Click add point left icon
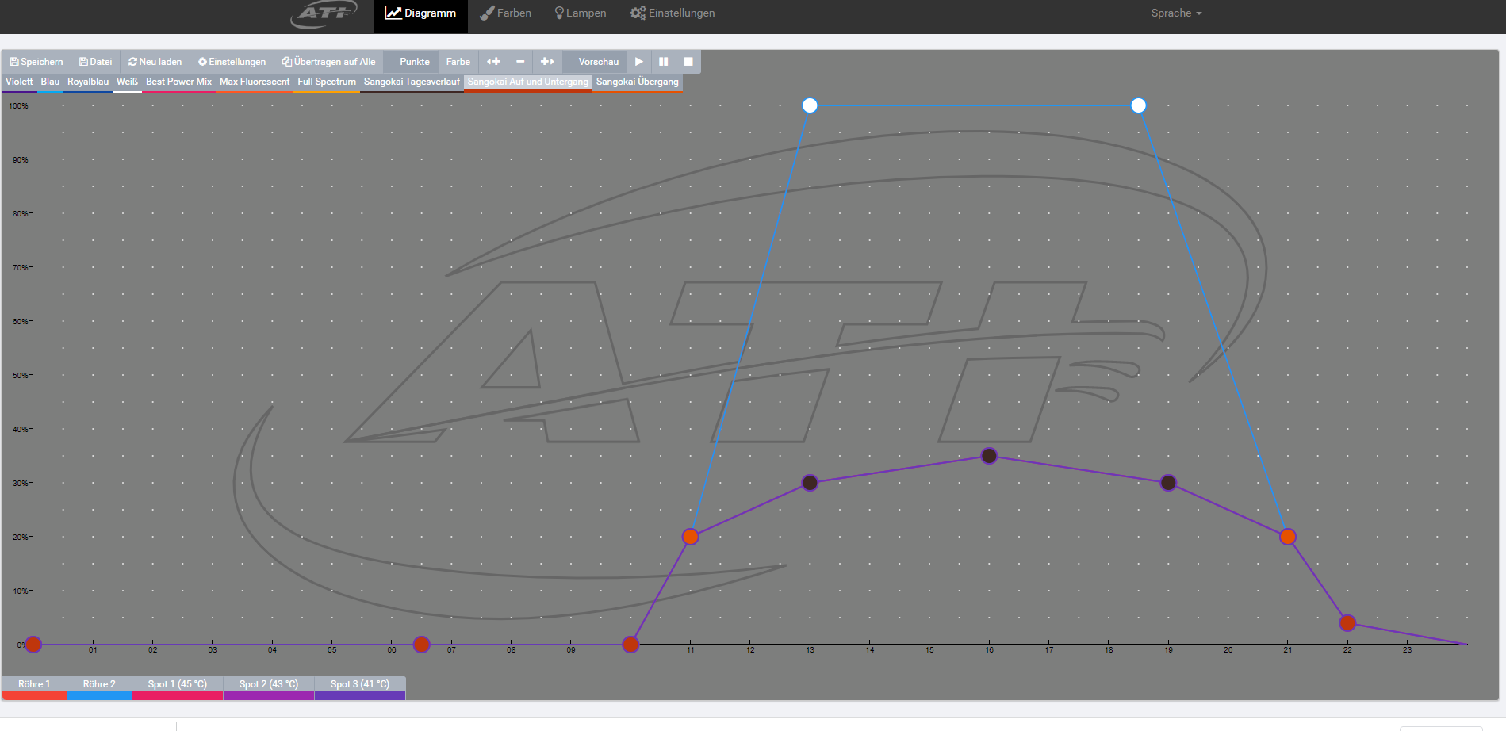Screen dimensions: 1506x731 493,62
